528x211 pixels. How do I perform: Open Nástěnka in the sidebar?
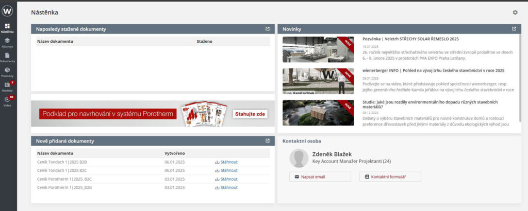[8, 27]
